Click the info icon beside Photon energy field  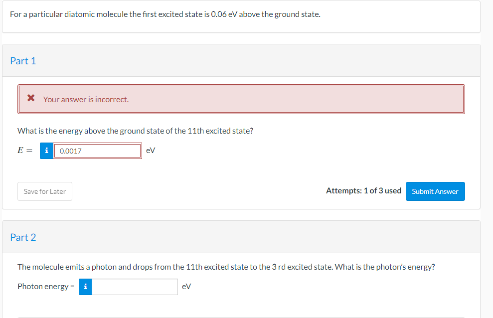point(86,287)
